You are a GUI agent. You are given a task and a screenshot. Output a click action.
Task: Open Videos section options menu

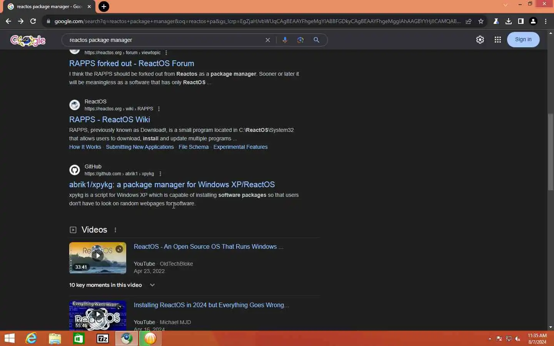click(x=115, y=230)
